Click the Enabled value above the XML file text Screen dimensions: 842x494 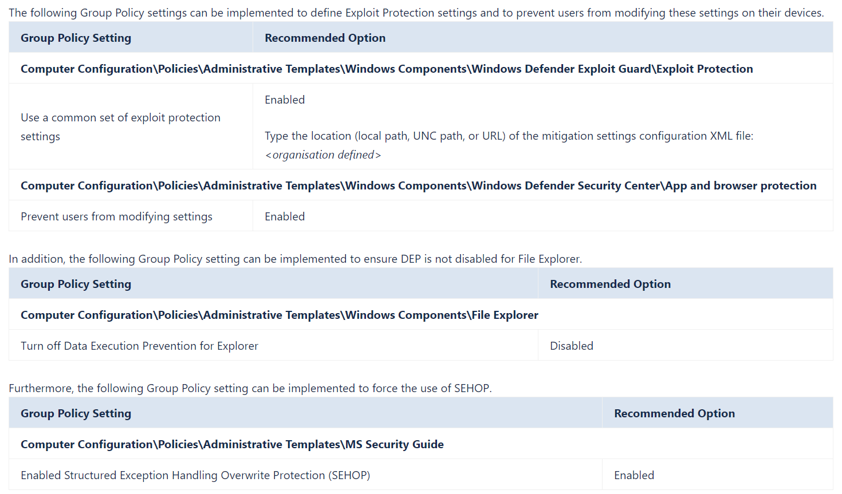[x=285, y=100]
